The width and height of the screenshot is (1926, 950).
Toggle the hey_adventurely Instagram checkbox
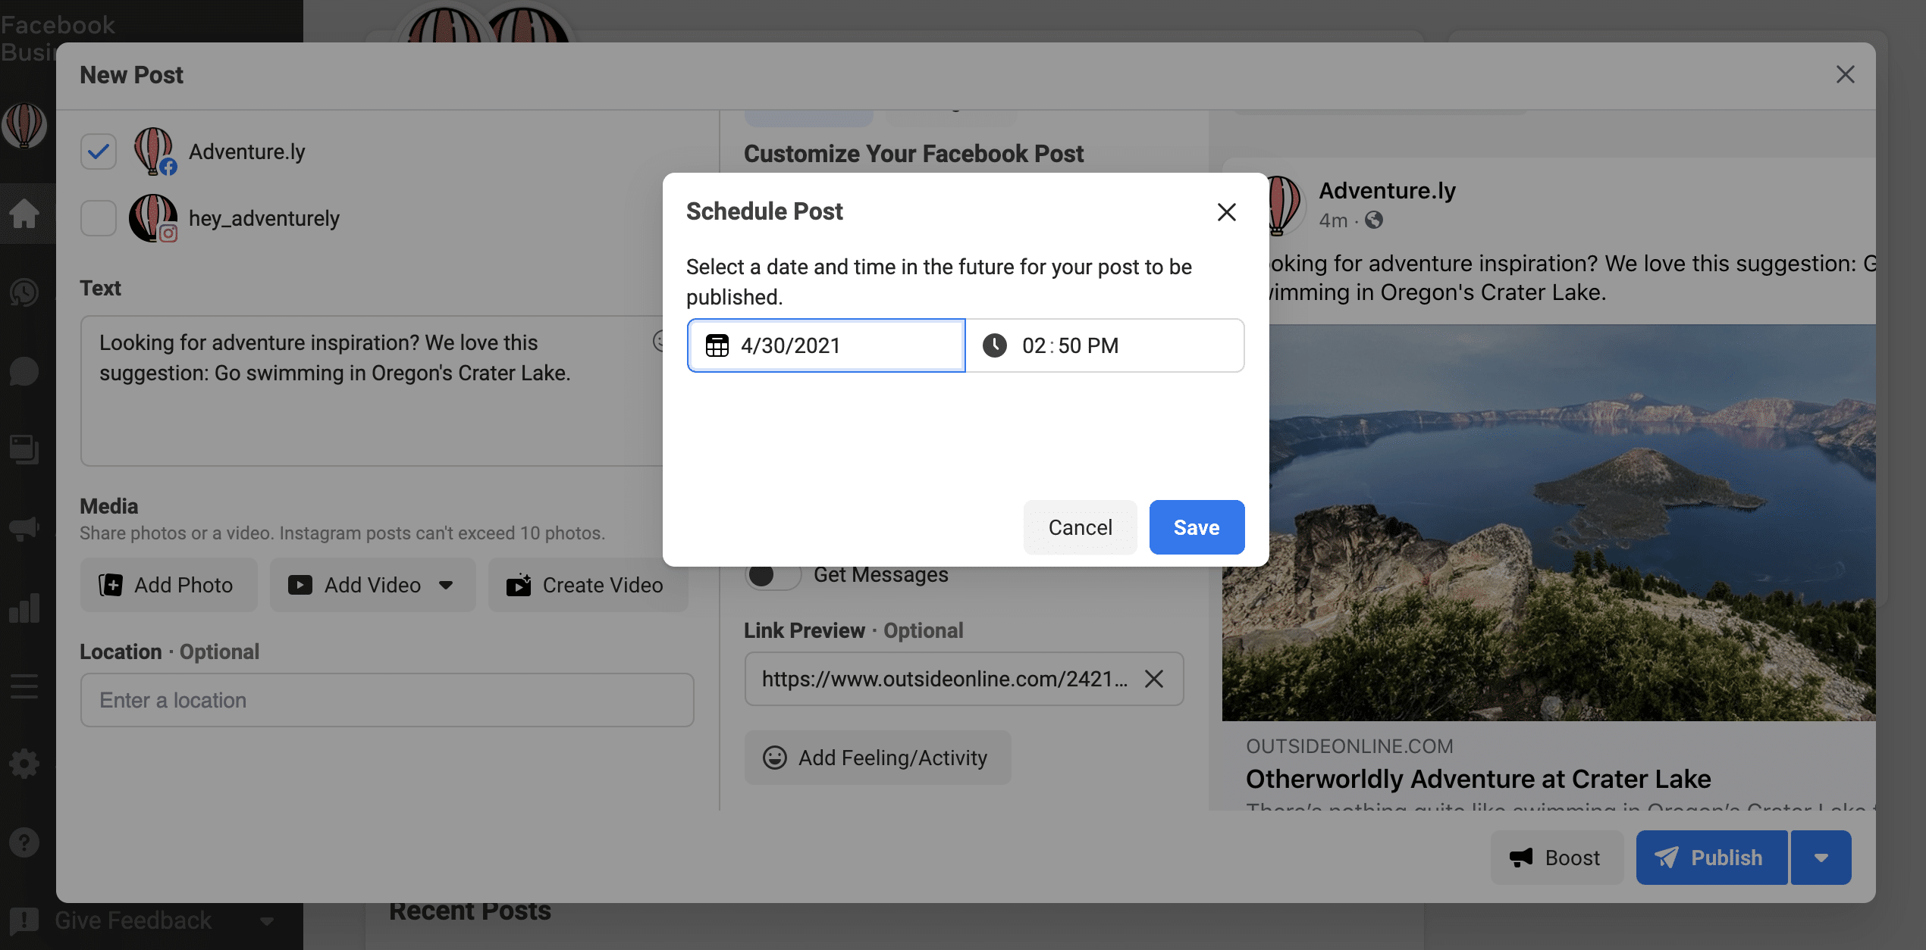[x=97, y=218]
